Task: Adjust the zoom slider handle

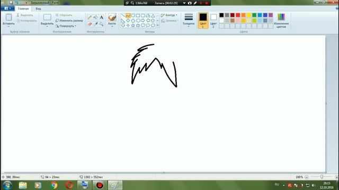Action: (322, 177)
